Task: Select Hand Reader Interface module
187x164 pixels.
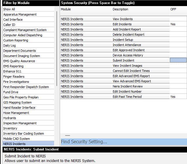Action: point(29,108)
